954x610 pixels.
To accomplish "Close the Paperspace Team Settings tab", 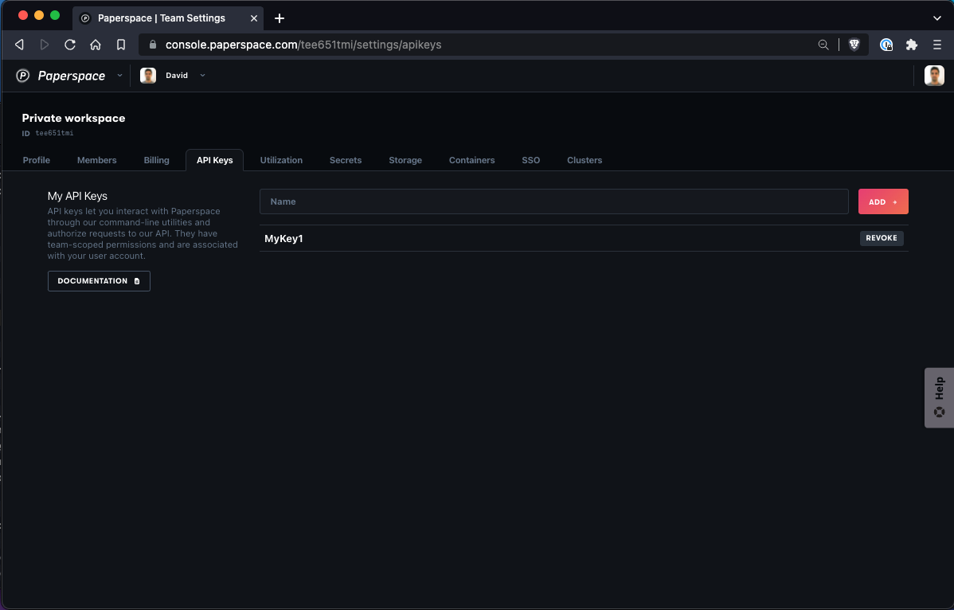I will click(254, 18).
